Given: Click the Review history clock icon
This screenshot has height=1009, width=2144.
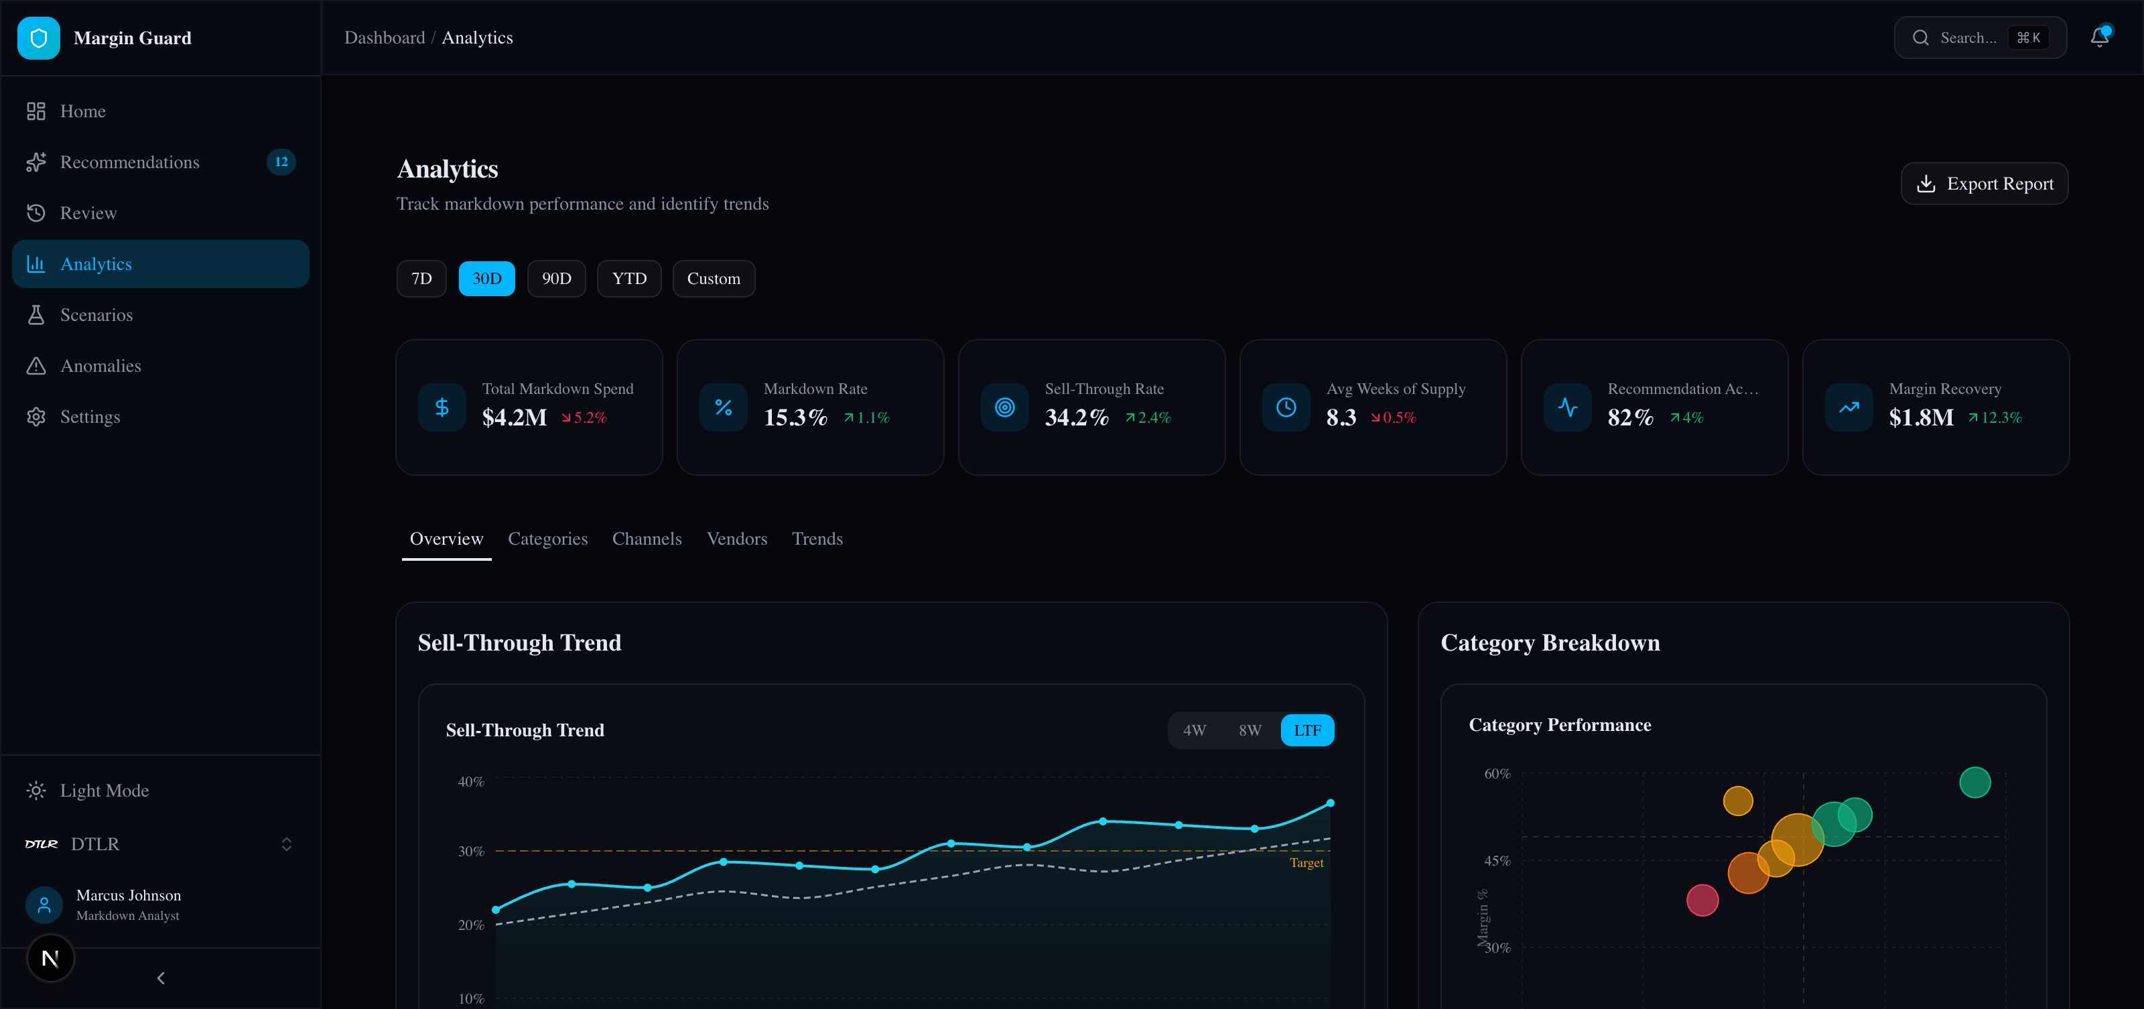Looking at the screenshot, I should tap(36, 213).
